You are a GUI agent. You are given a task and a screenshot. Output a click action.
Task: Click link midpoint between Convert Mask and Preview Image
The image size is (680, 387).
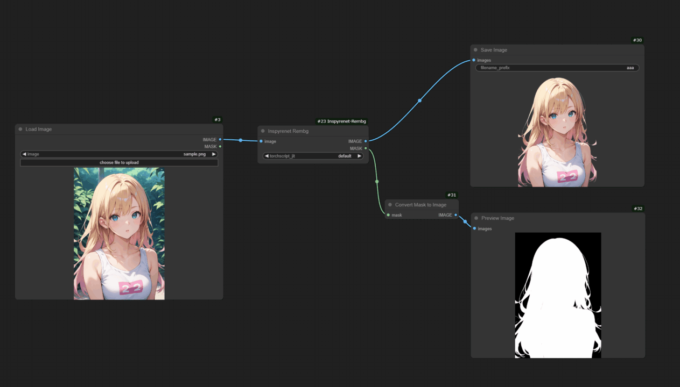click(465, 221)
